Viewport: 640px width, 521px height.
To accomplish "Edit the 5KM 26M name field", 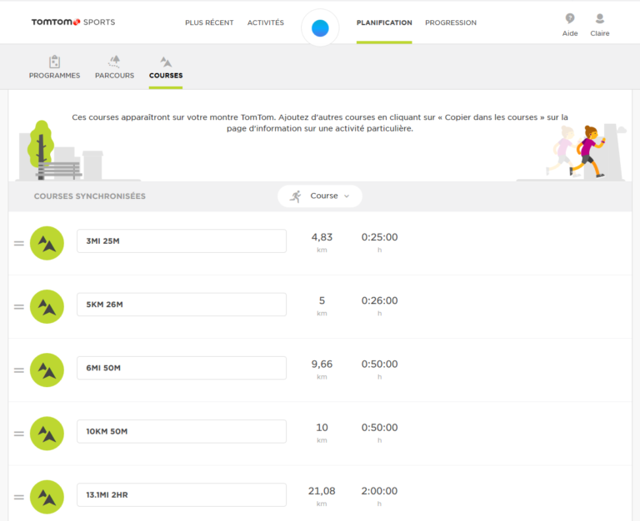I will [182, 305].
